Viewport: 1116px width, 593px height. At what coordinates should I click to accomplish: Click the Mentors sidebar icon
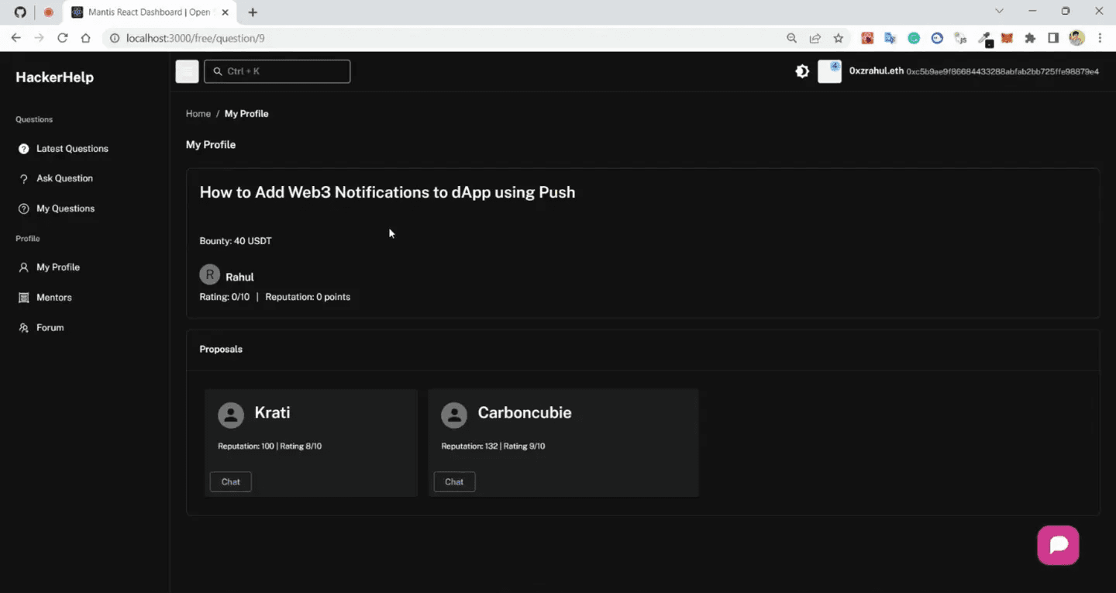tap(24, 298)
